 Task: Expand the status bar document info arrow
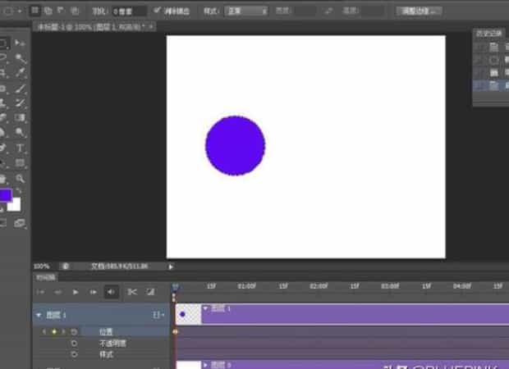pos(171,266)
